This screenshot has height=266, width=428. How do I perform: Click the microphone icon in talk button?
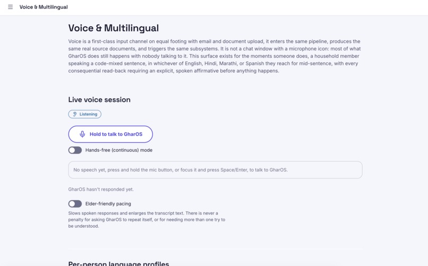click(x=82, y=134)
